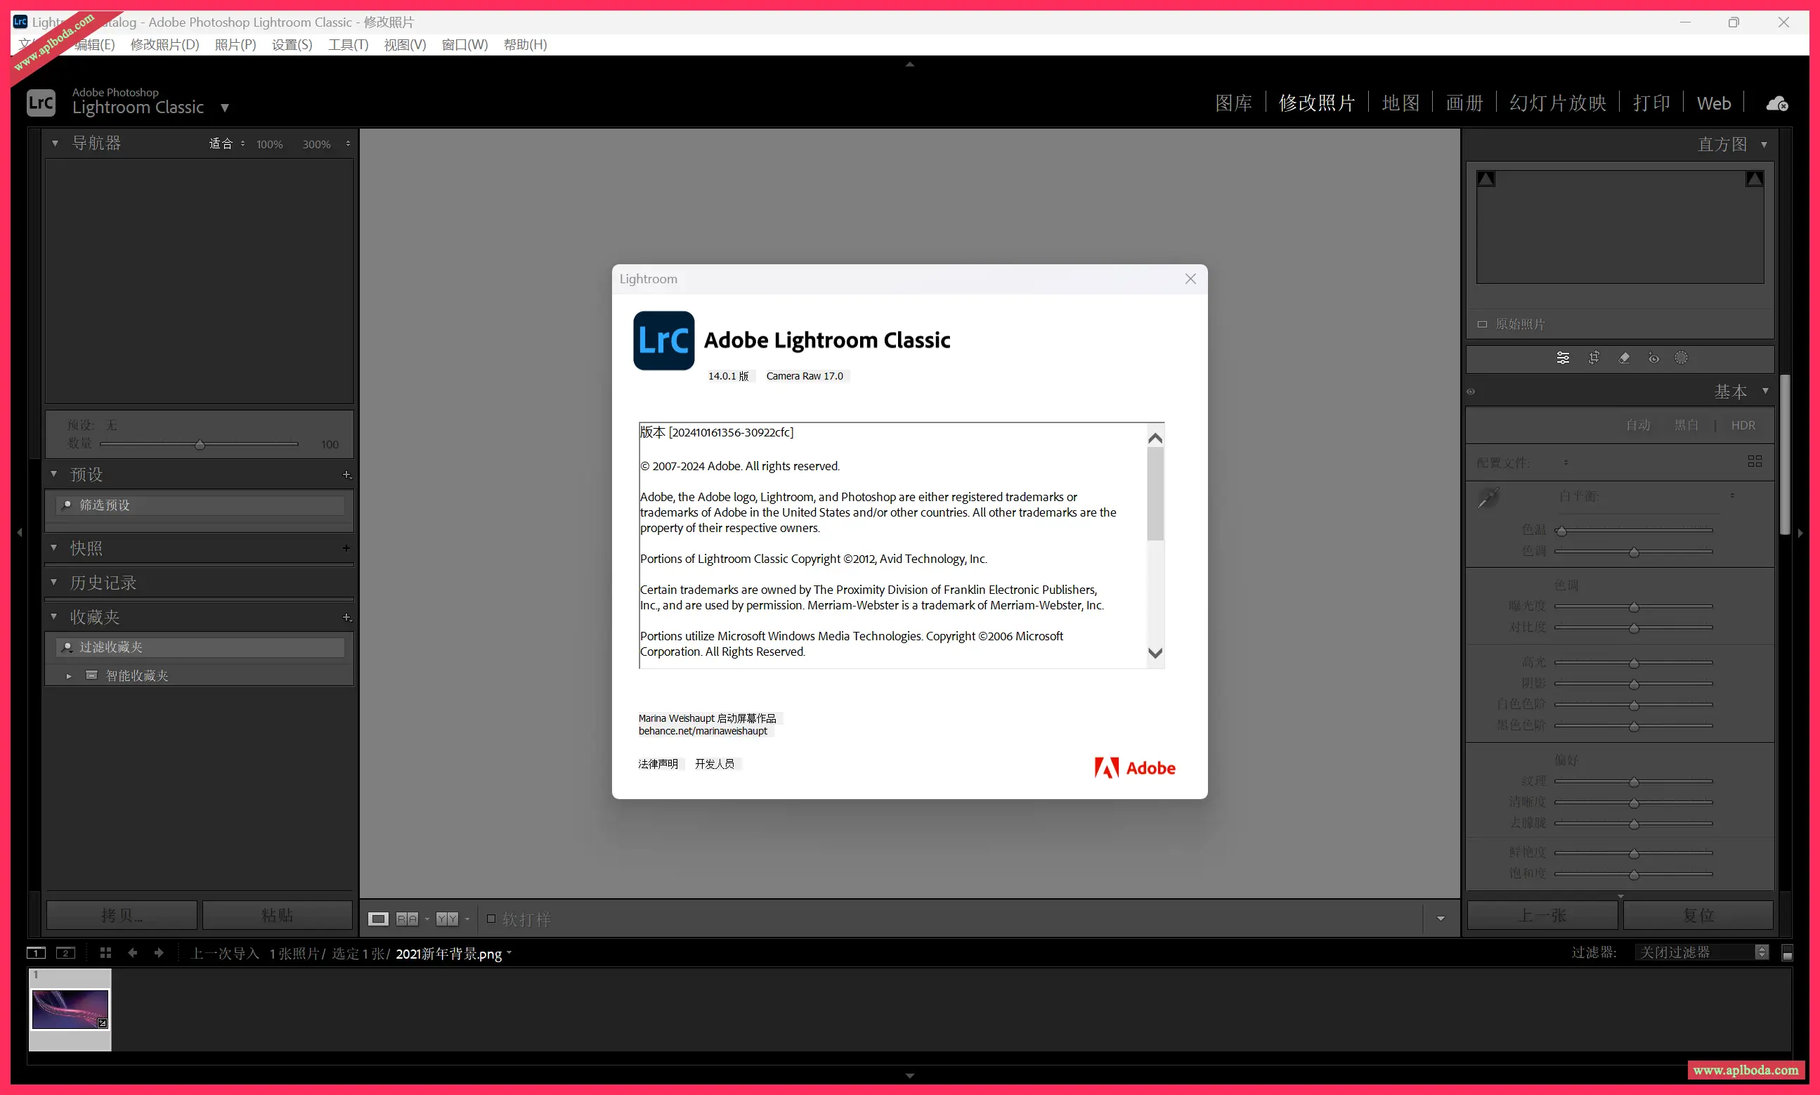Toggle the filter lock switch in filmstrip

point(1787,953)
